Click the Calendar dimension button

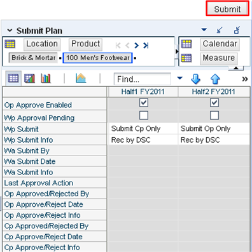point(220,44)
